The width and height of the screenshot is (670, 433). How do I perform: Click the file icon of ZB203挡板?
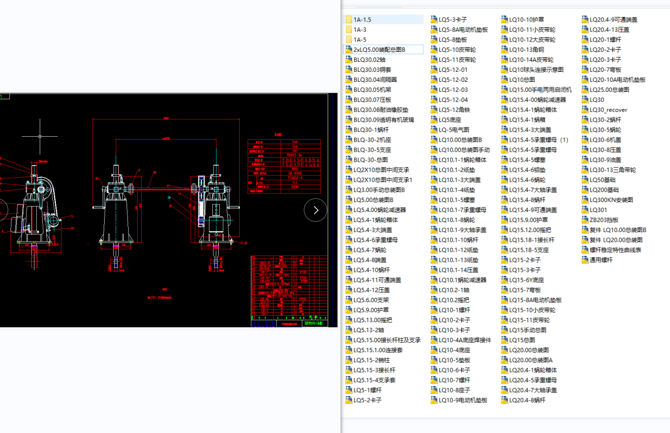point(586,220)
